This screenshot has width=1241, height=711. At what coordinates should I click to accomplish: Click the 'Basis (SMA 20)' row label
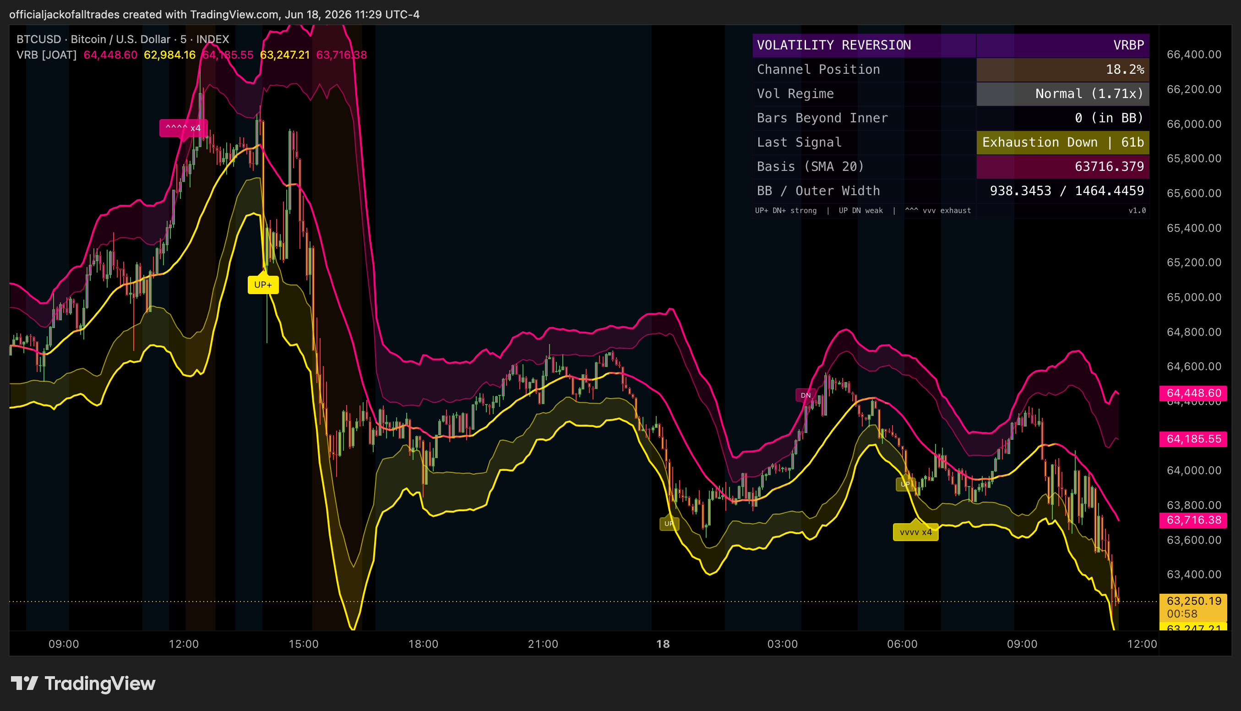pos(811,166)
